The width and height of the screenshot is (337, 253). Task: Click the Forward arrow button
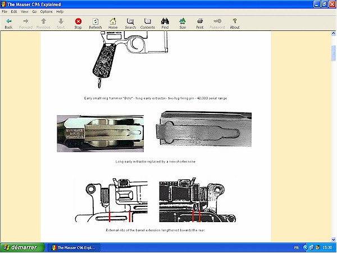pos(26,24)
